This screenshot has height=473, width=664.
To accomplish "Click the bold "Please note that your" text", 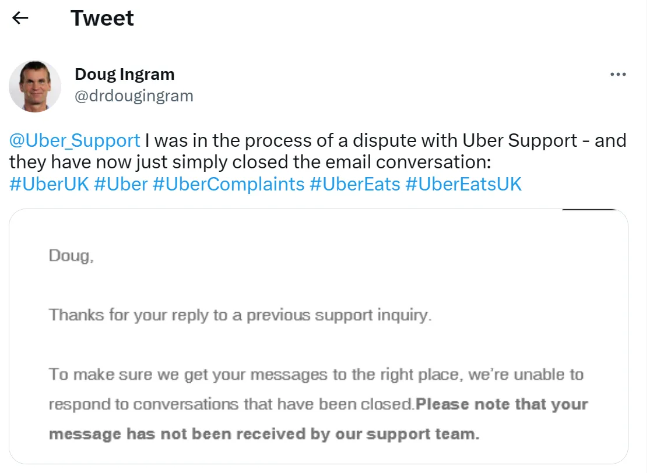I will click(x=502, y=404).
